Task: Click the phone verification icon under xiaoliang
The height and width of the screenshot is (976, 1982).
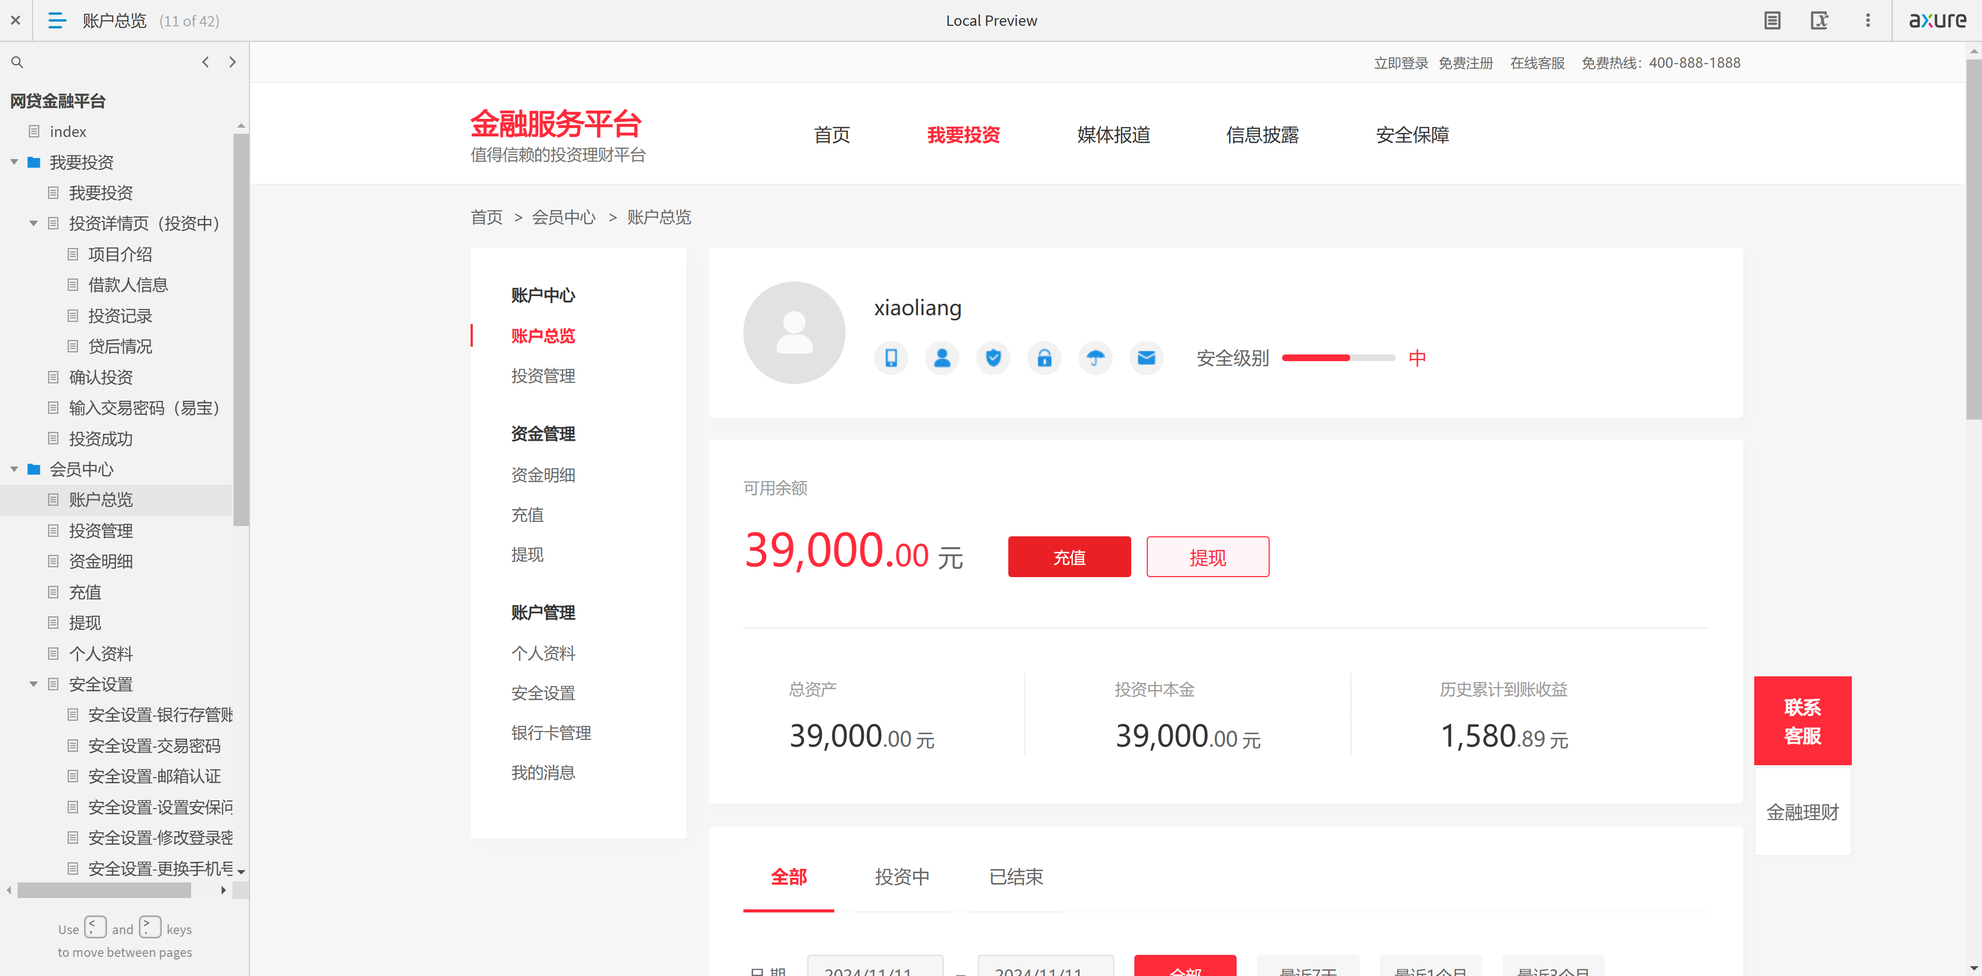Action: 891,358
